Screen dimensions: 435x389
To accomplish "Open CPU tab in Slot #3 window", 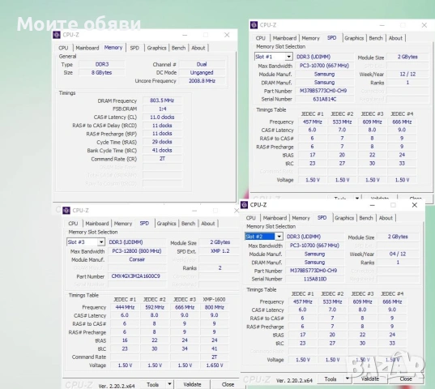I will (73, 224).
